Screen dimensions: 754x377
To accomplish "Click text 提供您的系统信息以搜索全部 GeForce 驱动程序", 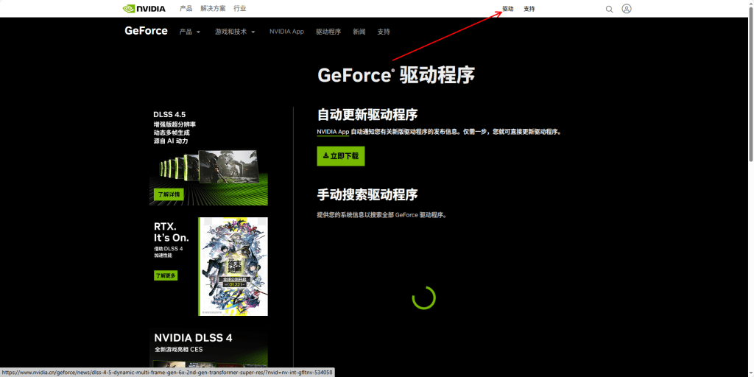I will click(x=382, y=216).
